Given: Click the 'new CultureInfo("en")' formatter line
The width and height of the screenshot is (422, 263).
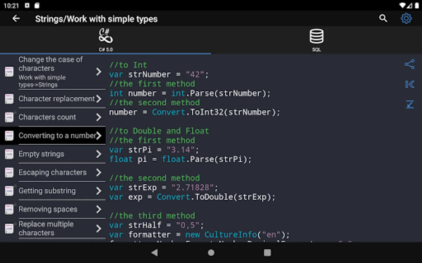Looking at the screenshot, I should tap(200, 235).
